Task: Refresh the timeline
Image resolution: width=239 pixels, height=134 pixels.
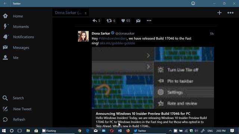Action: point(19,119)
